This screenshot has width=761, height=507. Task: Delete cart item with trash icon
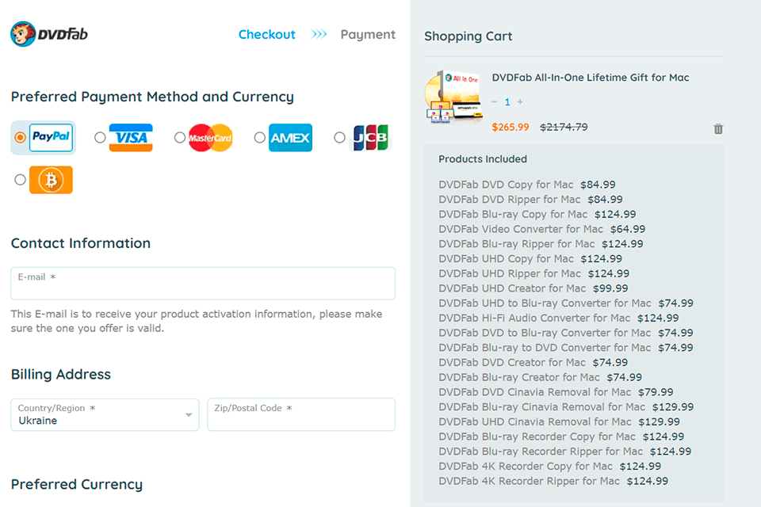718,128
